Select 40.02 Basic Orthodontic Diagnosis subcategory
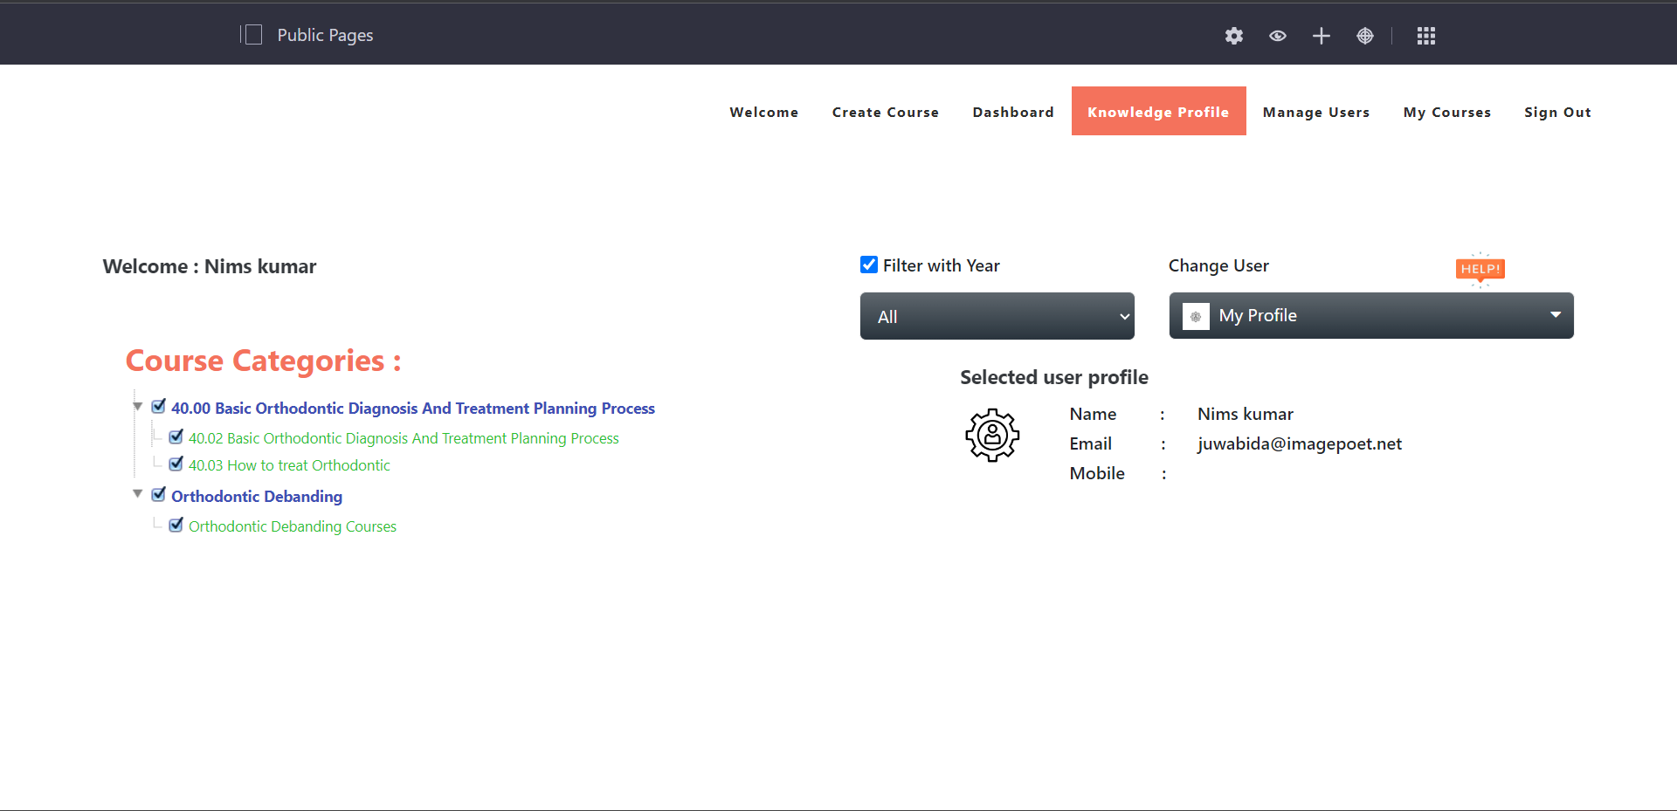This screenshot has width=1677, height=811. coord(404,438)
